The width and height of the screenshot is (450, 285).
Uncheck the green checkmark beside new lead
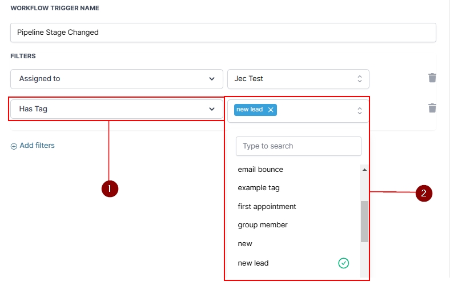point(343,263)
